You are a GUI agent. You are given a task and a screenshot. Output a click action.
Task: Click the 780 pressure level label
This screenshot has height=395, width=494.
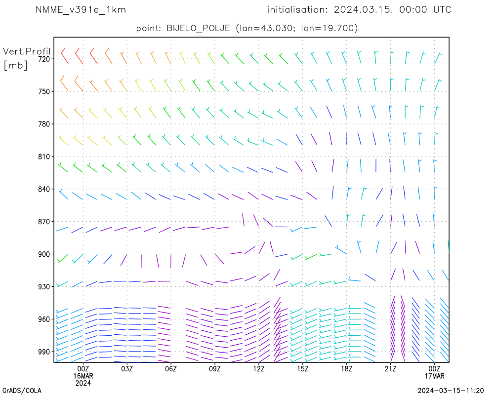pyautogui.click(x=44, y=124)
